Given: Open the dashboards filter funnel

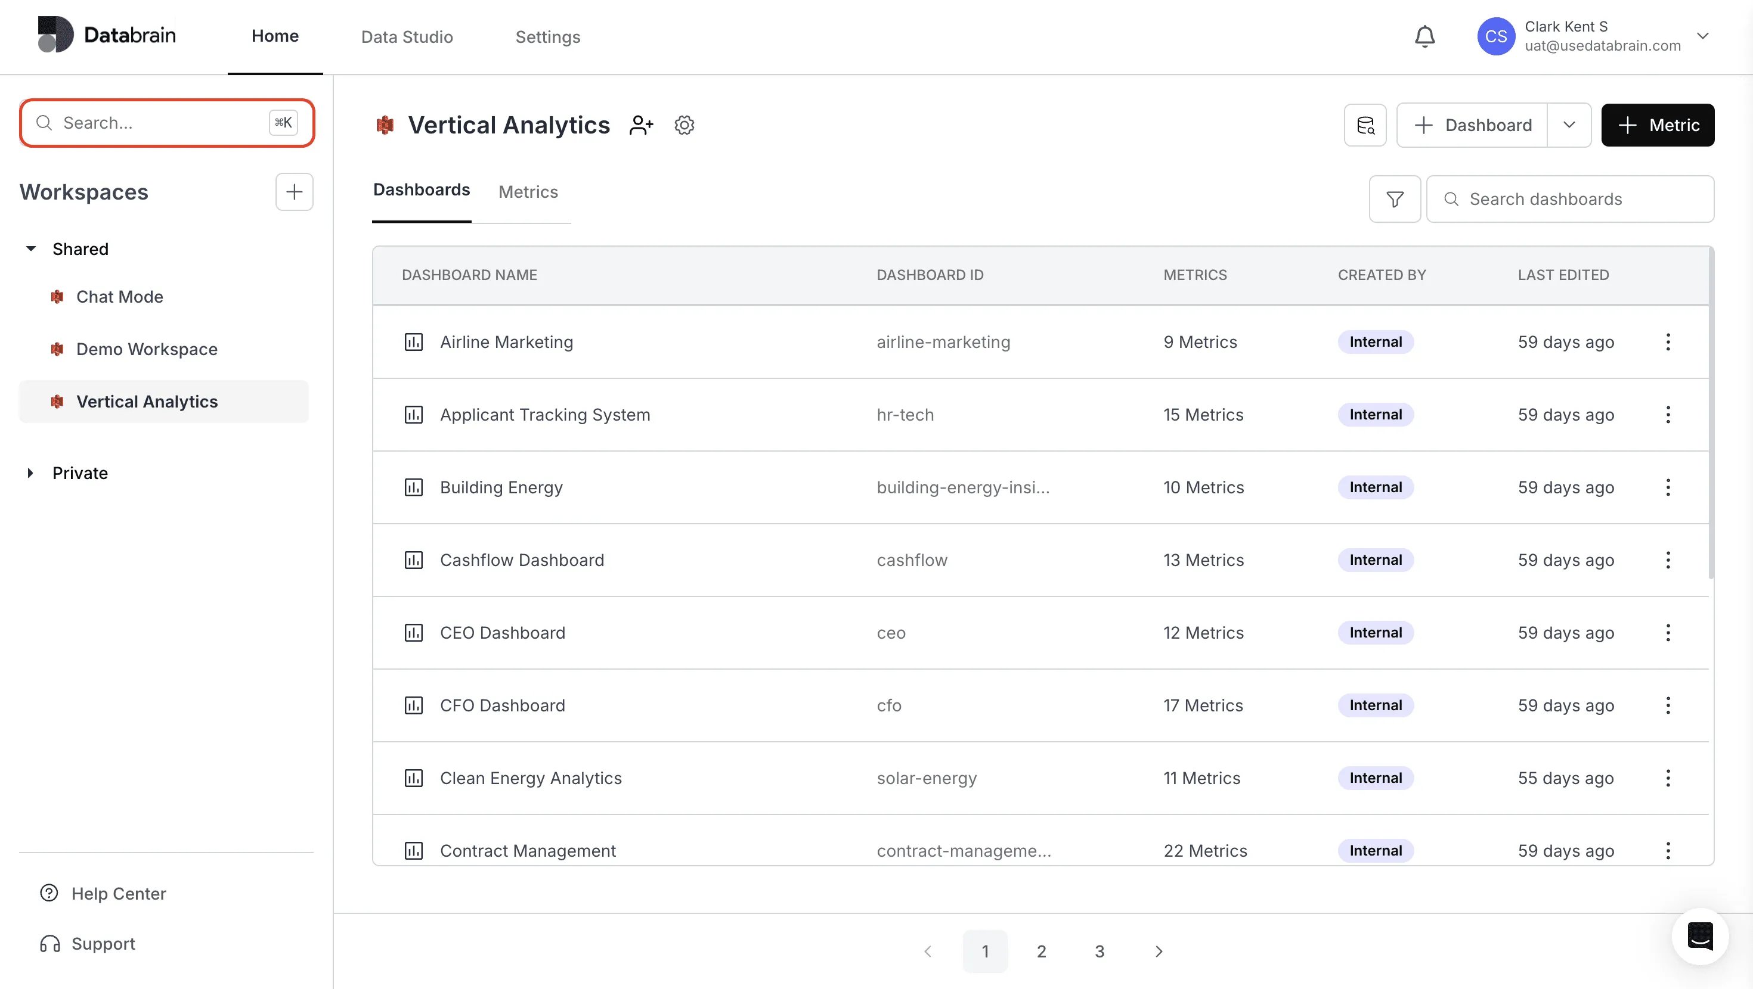Looking at the screenshot, I should pyautogui.click(x=1395, y=200).
